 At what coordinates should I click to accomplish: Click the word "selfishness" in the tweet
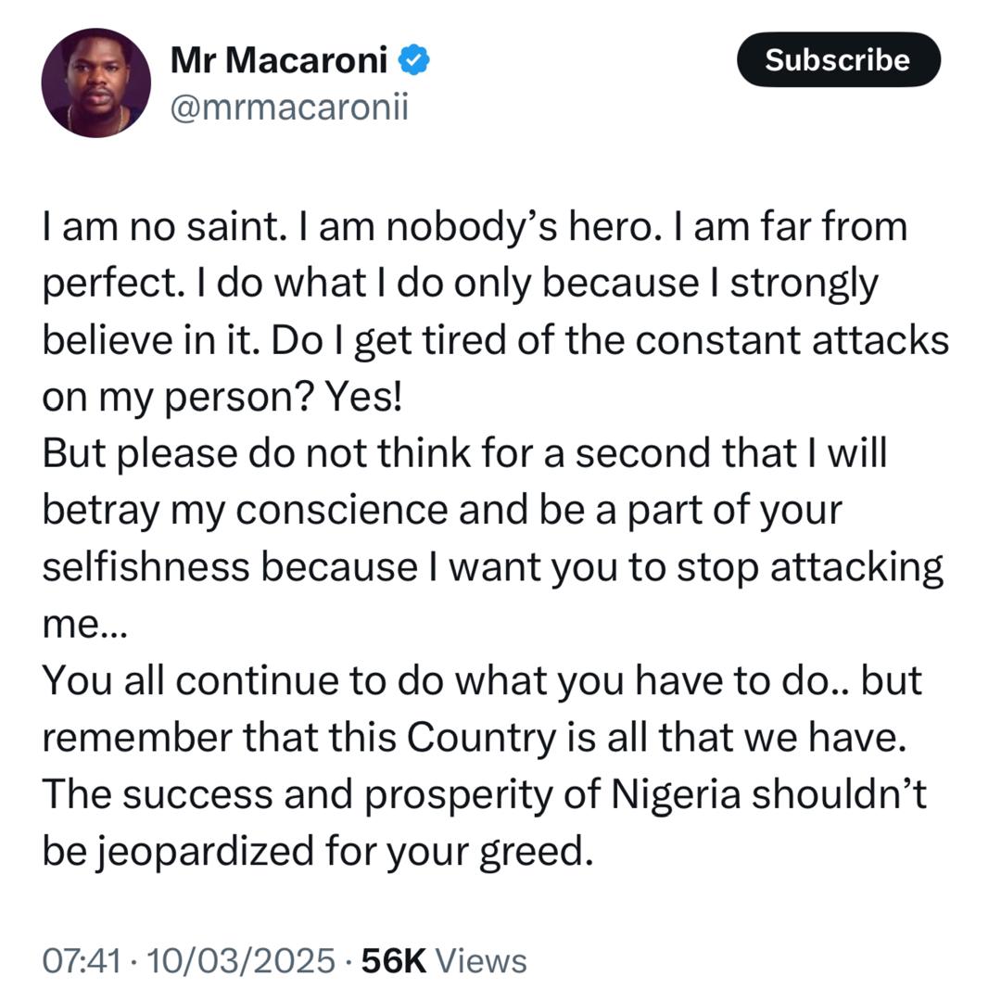(145, 567)
